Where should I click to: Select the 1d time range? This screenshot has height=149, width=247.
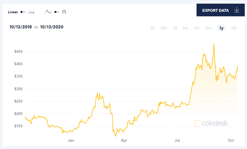click(175, 28)
